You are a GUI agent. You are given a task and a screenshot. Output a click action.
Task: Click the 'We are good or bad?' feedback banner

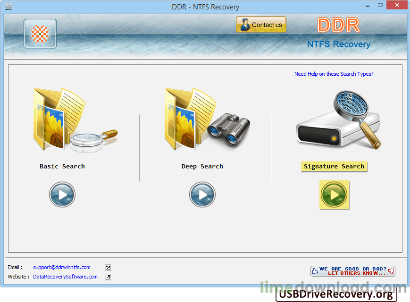(x=352, y=271)
